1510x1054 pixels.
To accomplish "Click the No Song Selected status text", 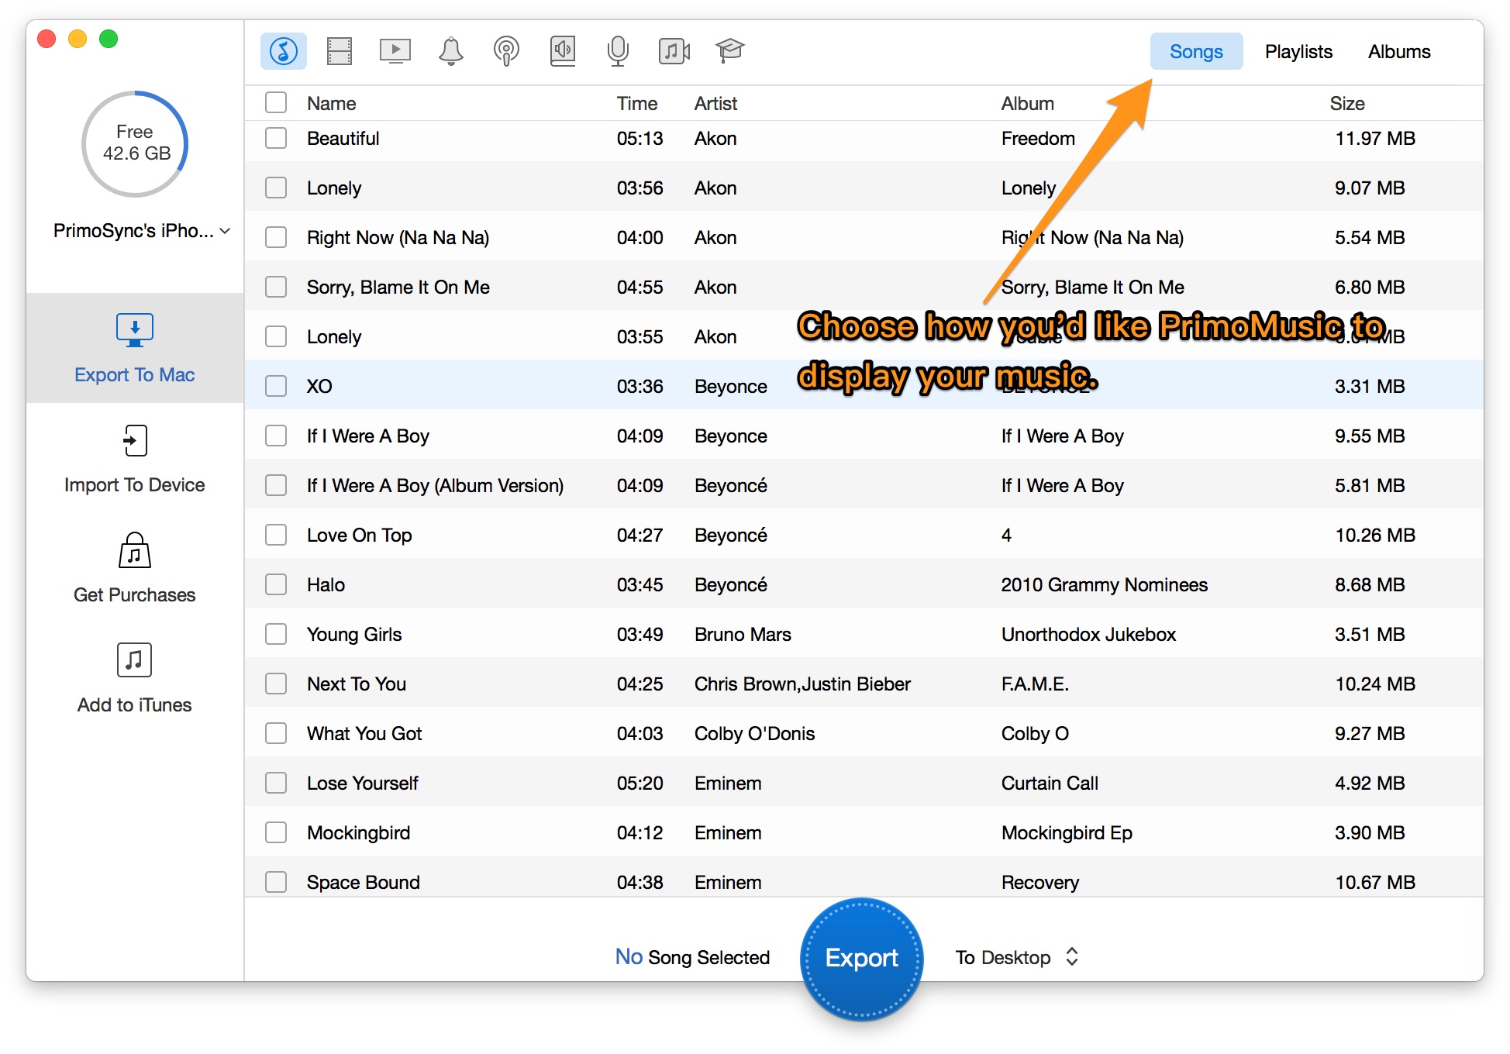I will 692,957.
